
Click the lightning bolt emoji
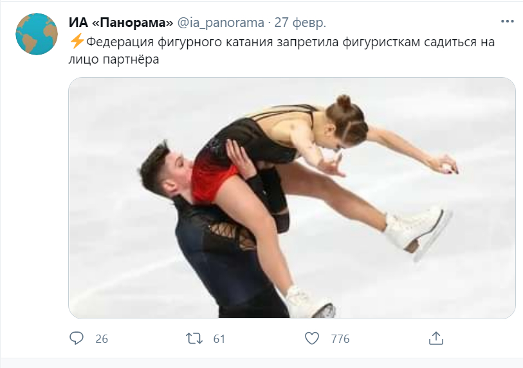(x=77, y=42)
